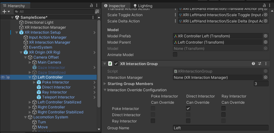Screen dimensions: 274x133
Task: Open Poke Interactor prefab with chevron
Action: click(x=95, y=82)
